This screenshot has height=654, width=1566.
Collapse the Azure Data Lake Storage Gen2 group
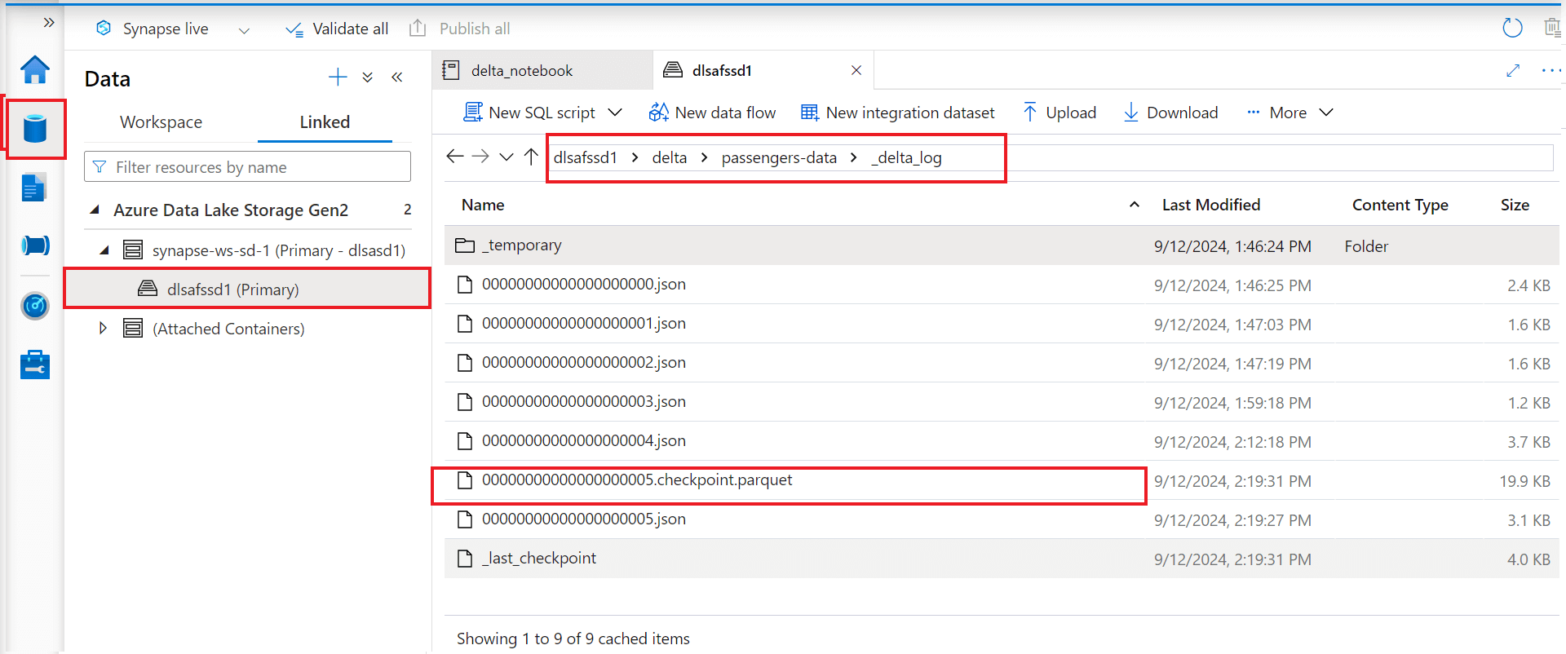click(x=95, y=210)
